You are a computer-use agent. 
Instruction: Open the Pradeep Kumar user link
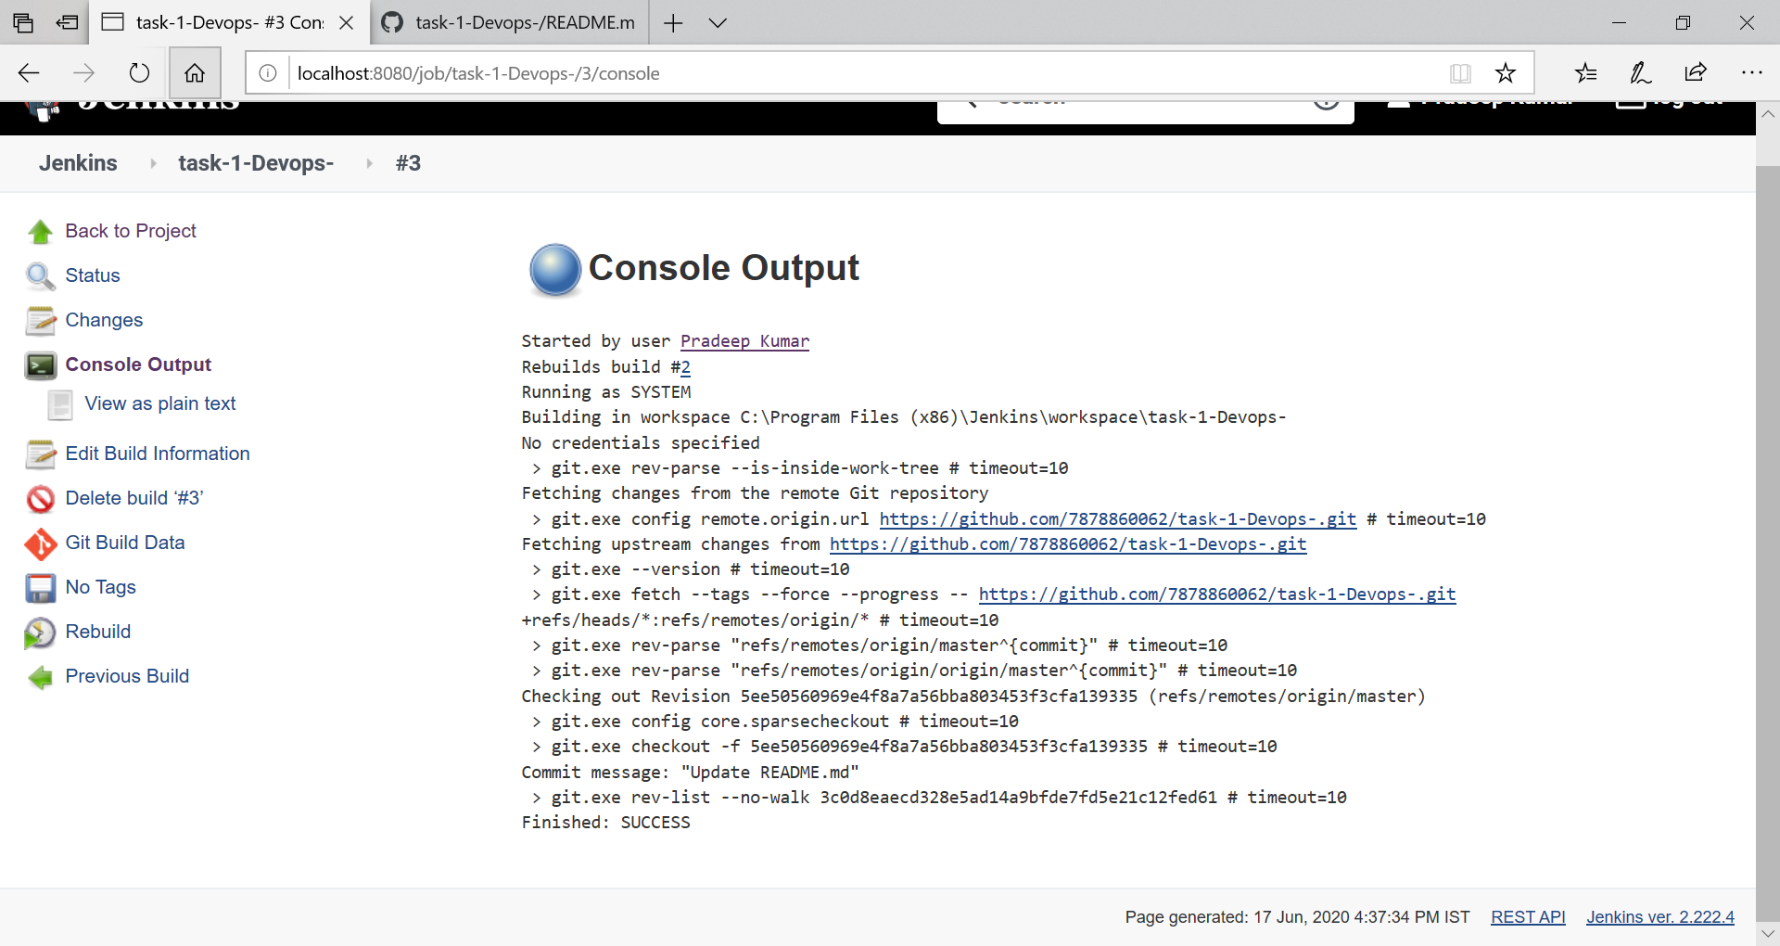click(744, 341)
